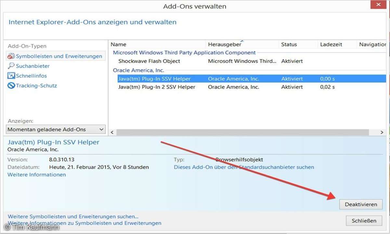Close the Add-Ons verwalten dialog window
Viewport: 390px width, 234px height.
[378, 4]
